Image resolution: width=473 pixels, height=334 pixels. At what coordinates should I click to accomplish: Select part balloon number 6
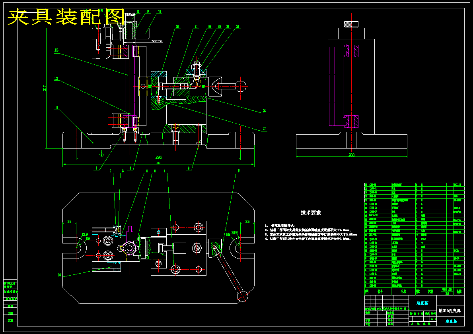pyautogui.click(x=155, y=171)
